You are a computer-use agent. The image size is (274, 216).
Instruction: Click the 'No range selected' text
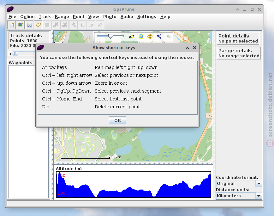tap(239, 56)
